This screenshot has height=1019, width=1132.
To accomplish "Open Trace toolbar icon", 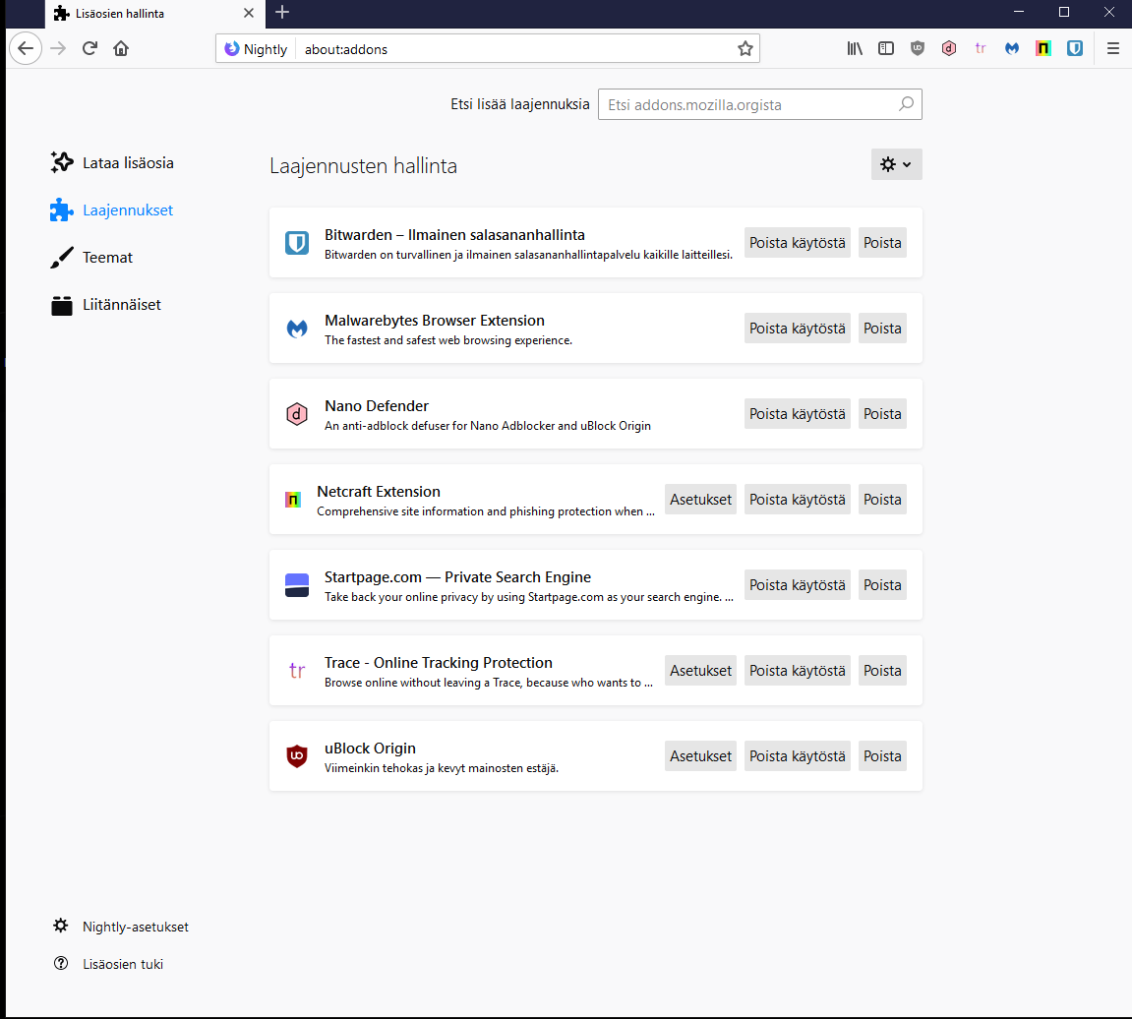I will click(x=981, y=48).
